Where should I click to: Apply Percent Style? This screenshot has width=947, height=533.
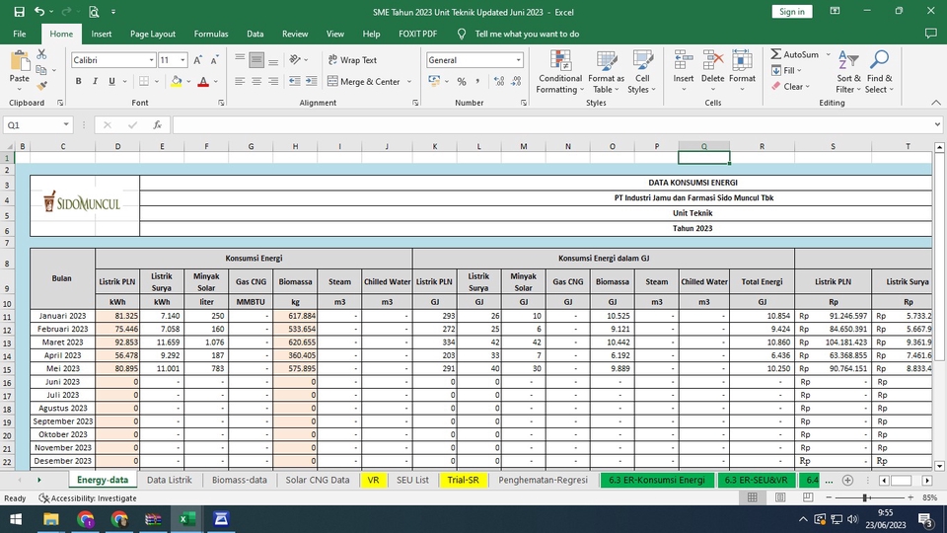click(462, 81)
